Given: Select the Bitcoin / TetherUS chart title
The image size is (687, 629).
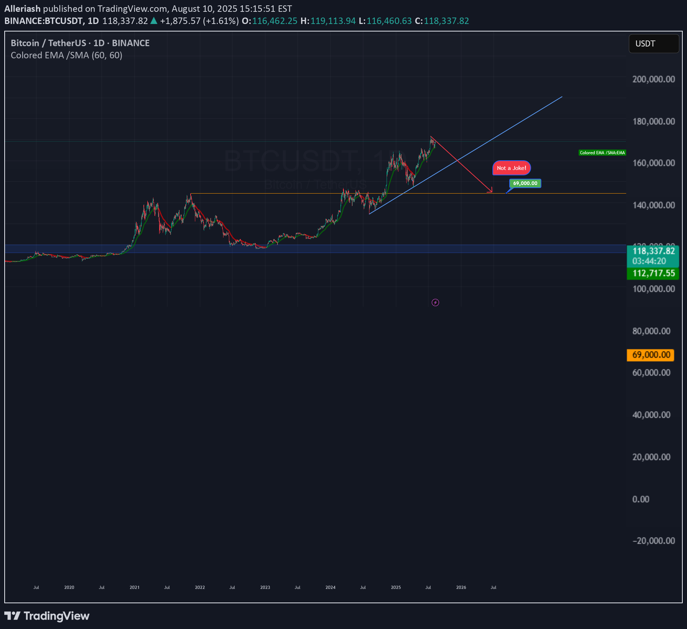Looking at the screenshot, I should click(48, 43).
